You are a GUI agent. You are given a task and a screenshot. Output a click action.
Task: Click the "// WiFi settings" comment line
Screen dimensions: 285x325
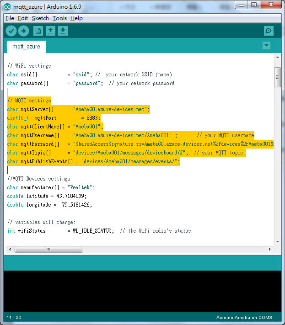[29, 66]
